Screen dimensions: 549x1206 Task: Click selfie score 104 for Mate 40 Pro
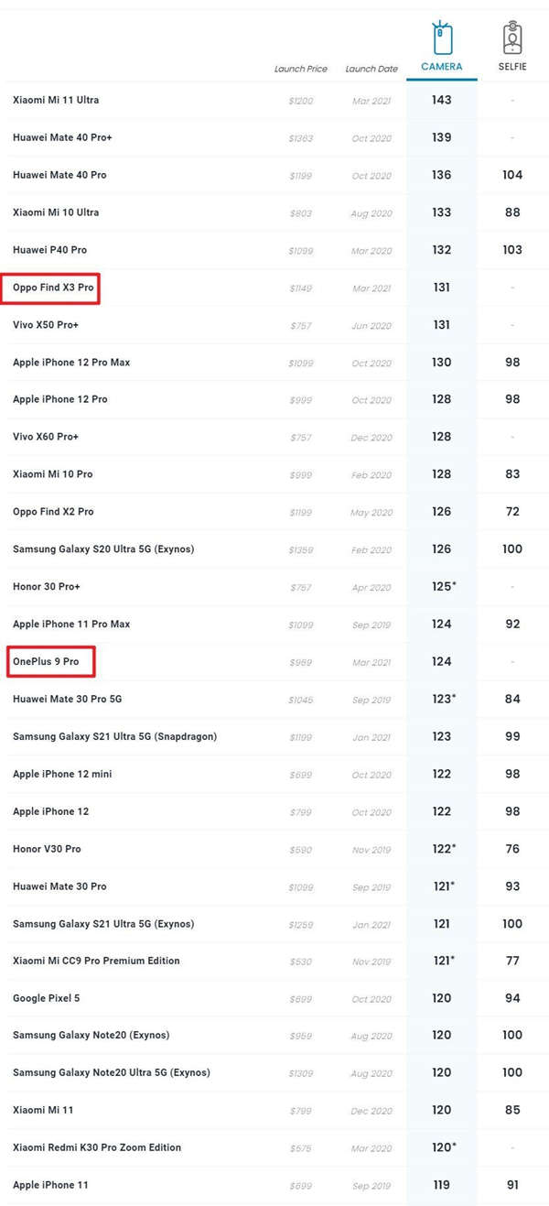coord(512,175)
